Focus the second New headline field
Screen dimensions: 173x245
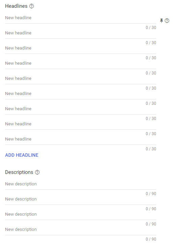pos(81,33)
